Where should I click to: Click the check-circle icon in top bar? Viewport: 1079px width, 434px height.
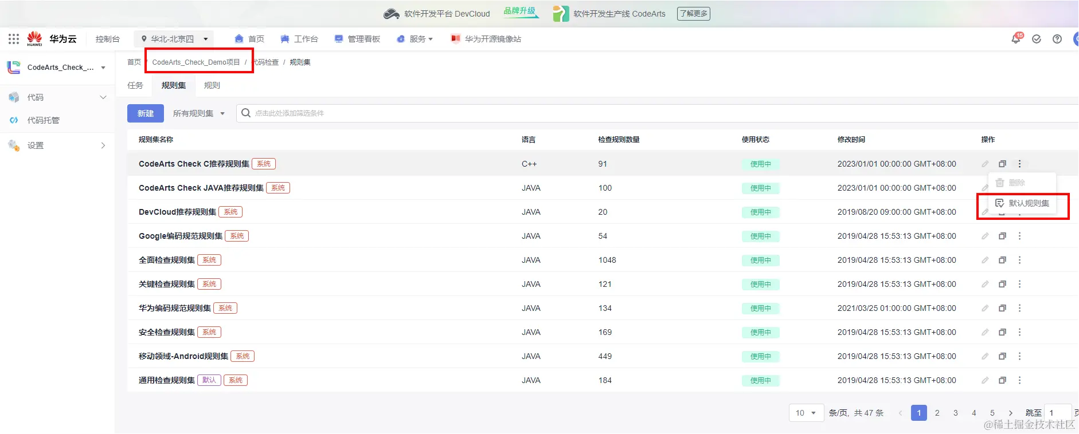click(x=1037, y=39)
